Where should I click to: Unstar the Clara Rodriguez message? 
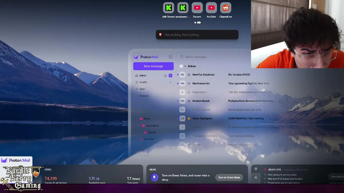pyautogui.click(x=189, y=118)
